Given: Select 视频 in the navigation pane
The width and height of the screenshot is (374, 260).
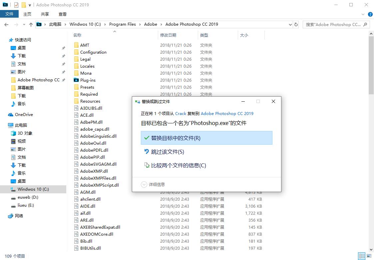Looking at the screenshot, I should pyautogui.click(x=21, y=141).
